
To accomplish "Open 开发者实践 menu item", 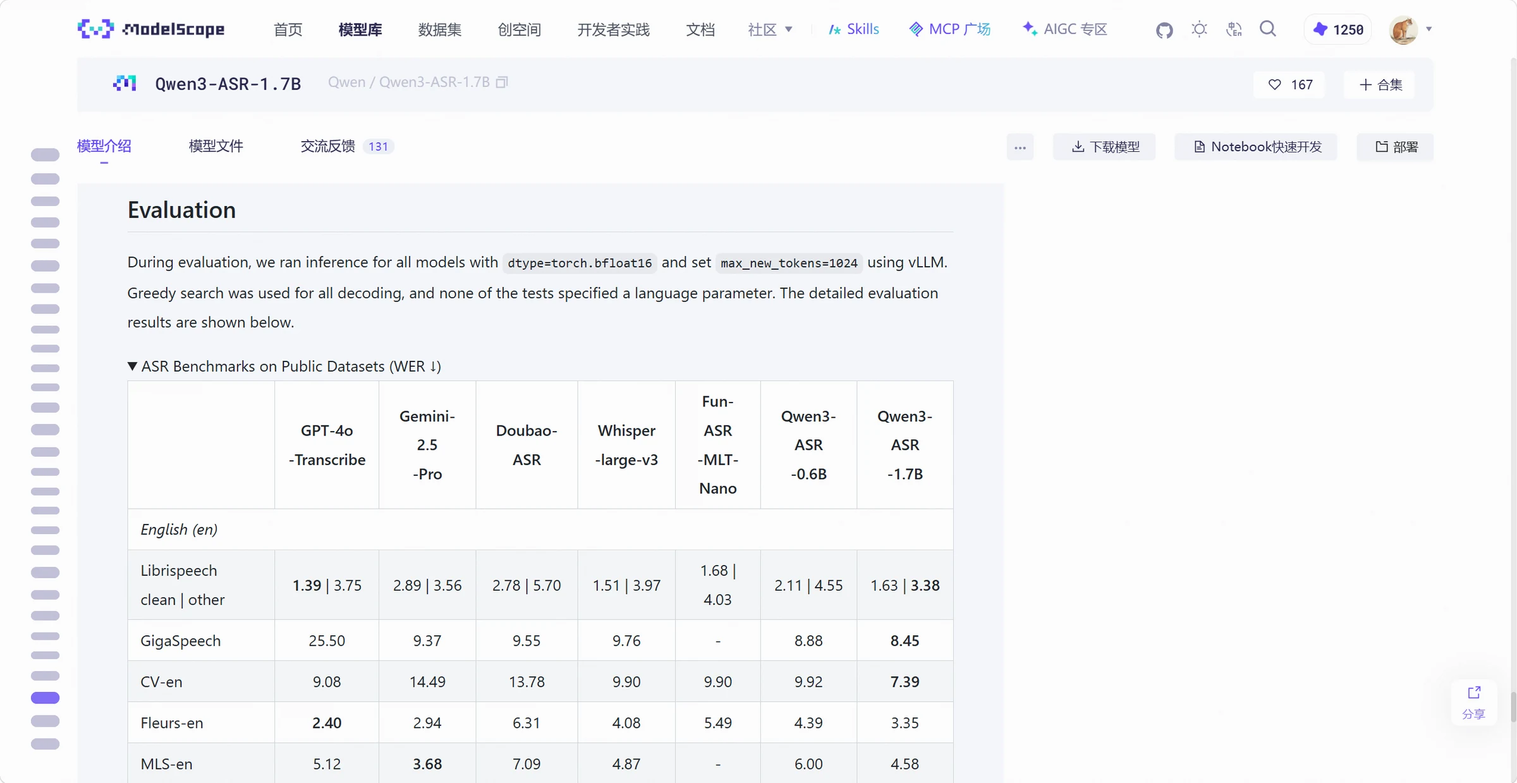I will [x=613, y=30].
